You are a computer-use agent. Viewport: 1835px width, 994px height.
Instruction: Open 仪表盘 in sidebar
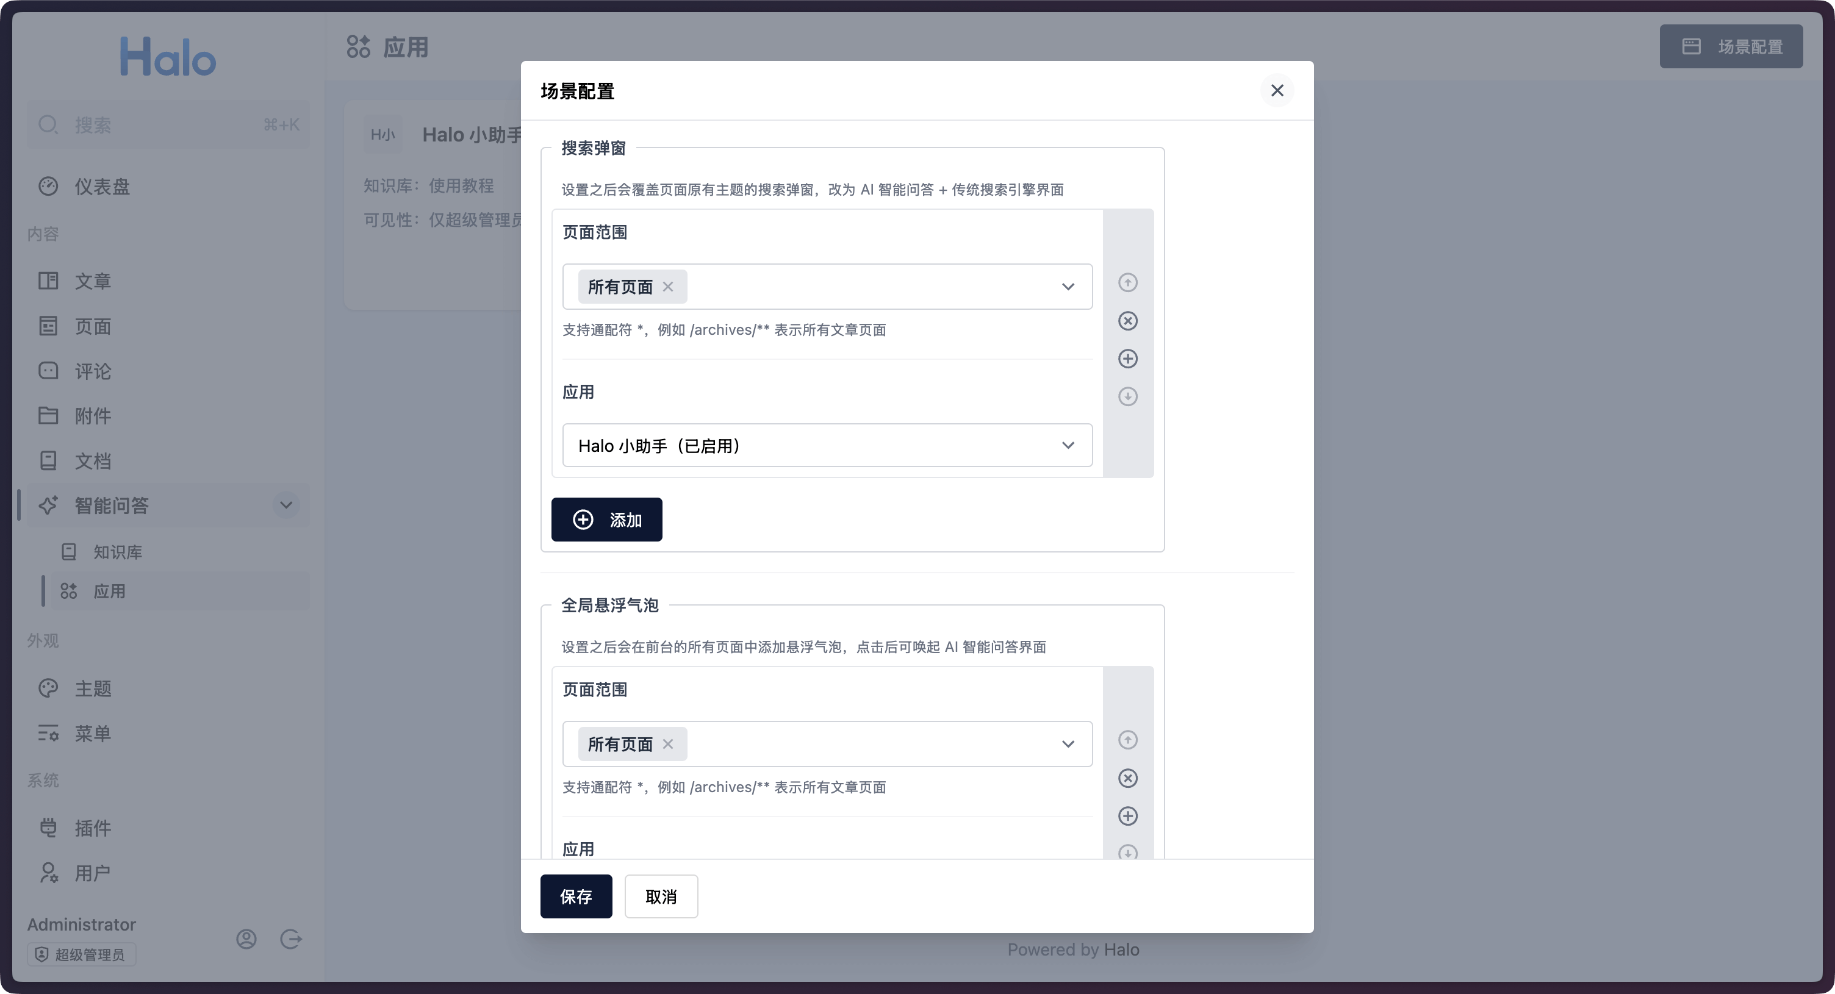point(168,187)
